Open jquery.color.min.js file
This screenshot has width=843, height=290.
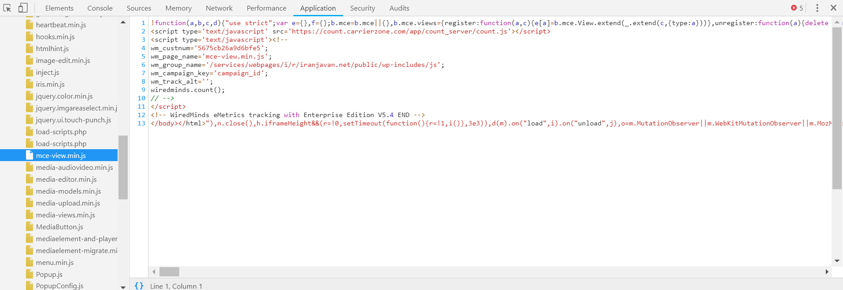[x=64, y=96]
